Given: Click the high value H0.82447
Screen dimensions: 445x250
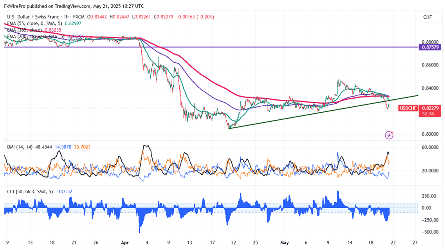Looking at the screenshot, I should click(x=119, y=17).
